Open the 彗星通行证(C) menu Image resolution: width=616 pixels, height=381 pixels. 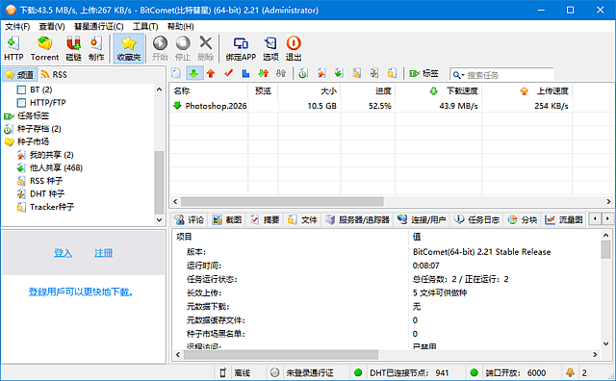coord(98,26)
